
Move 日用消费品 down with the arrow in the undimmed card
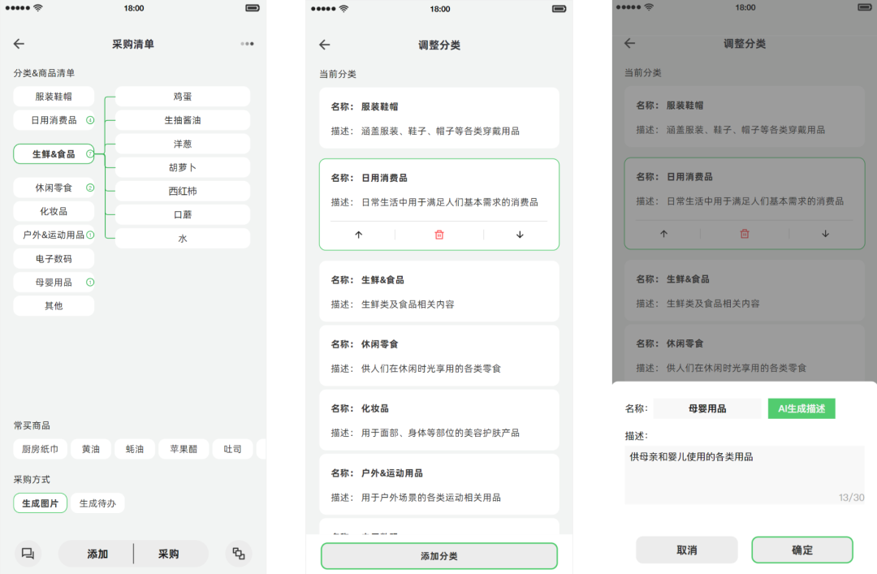[x=520, y=235]
